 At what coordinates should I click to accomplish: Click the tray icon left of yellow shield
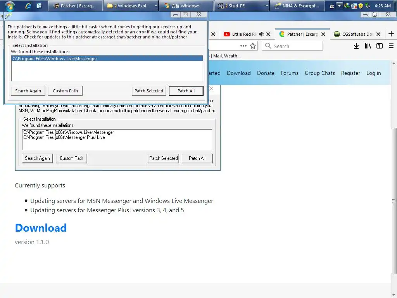(x=354, y=5)
